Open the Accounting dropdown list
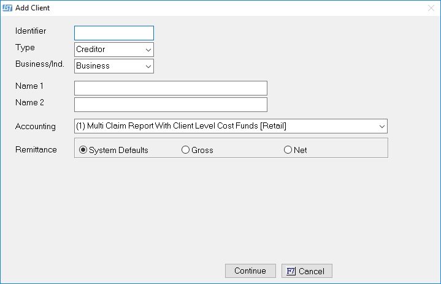The width and height of the screenshot is (441, 284). [x=231, y=127]
